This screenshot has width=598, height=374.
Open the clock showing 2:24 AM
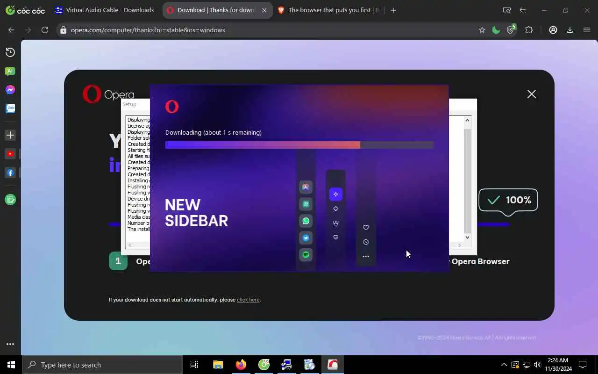click(558, 365)
